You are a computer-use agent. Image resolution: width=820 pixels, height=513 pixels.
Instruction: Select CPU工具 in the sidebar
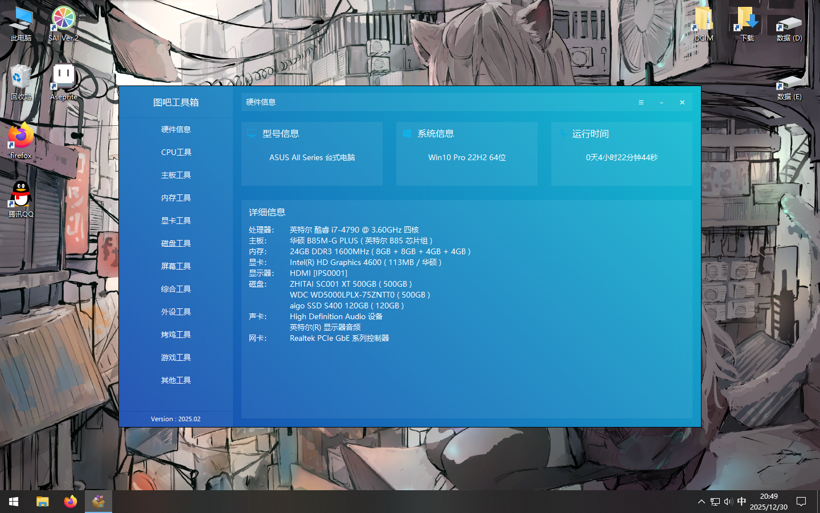coord(176,152)
